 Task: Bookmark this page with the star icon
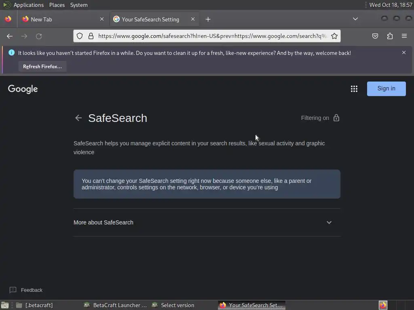tap(334, 36)
